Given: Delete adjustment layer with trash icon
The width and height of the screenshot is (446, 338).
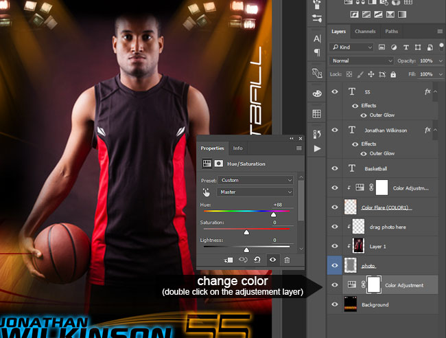Looking at the screenshot, I should click(287, 260).
